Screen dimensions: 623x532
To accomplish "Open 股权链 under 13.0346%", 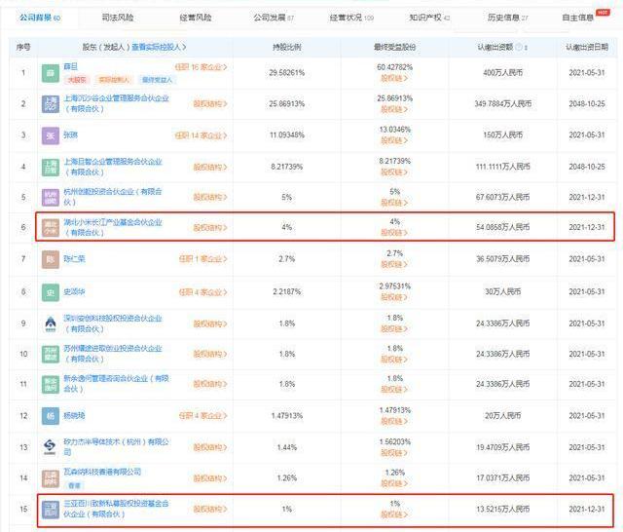I will (x=394, y=140).
